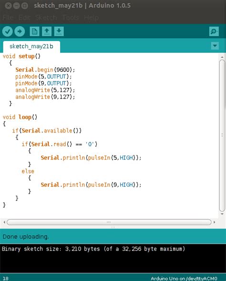
Task: Click the println(pulseIn(5,HIGH)) line
Action: click(x=91, y=158)
